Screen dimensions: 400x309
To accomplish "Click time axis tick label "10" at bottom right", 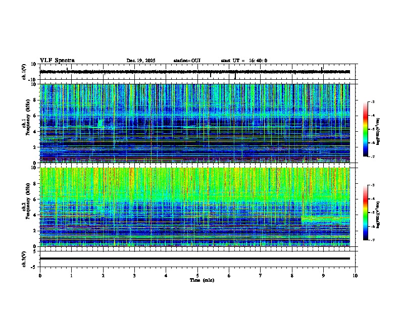I will point(355,276).
